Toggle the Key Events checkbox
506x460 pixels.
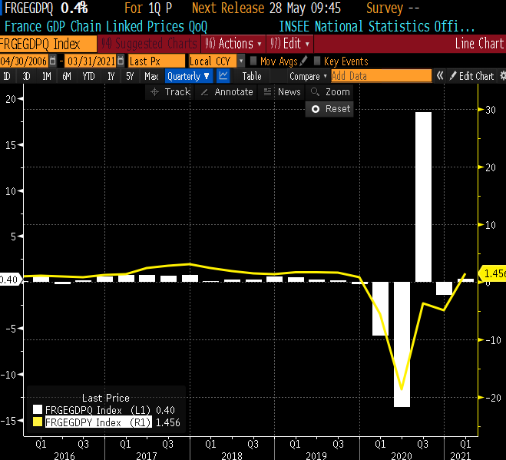[x=317, y=61]
